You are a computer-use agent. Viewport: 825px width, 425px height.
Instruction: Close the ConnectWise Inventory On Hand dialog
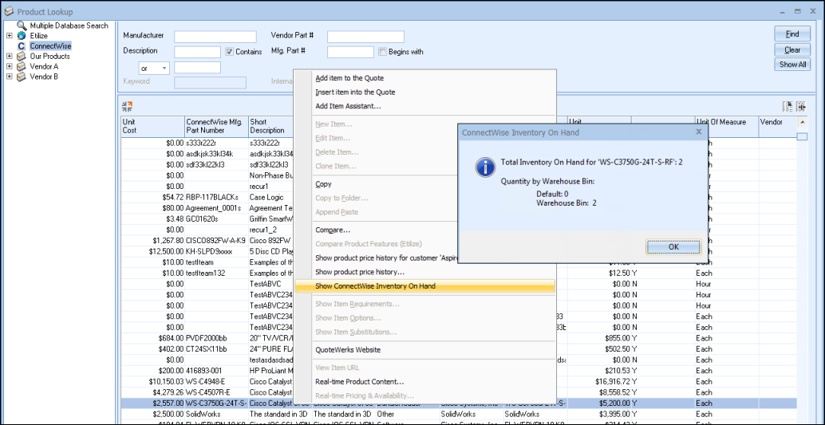(698, 132)
